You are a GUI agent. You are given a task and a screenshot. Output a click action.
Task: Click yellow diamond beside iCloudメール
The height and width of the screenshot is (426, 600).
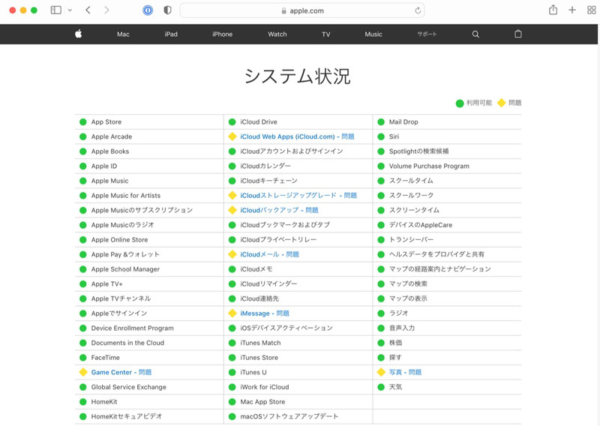[x=232, y=254]
